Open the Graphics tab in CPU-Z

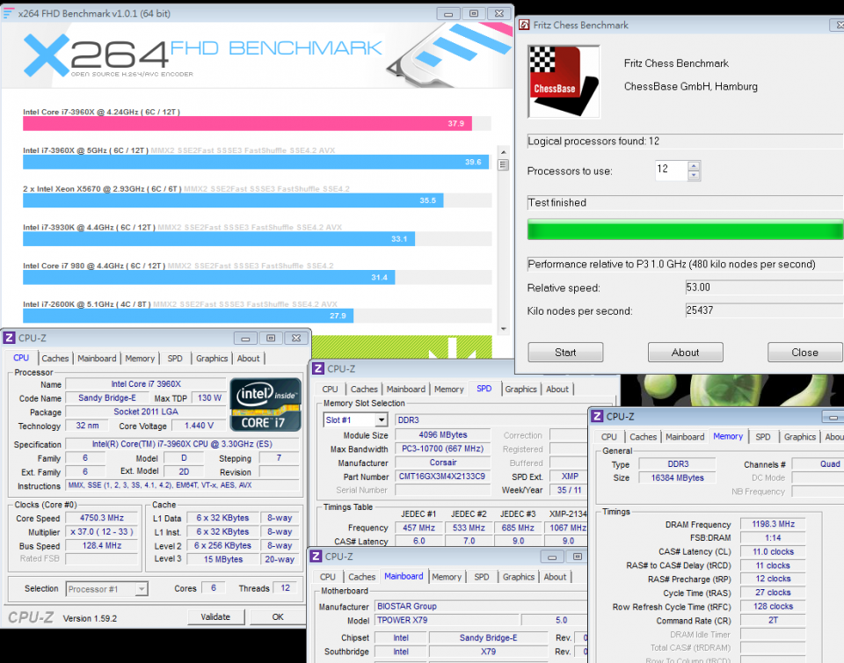click(x=211, y=358)
